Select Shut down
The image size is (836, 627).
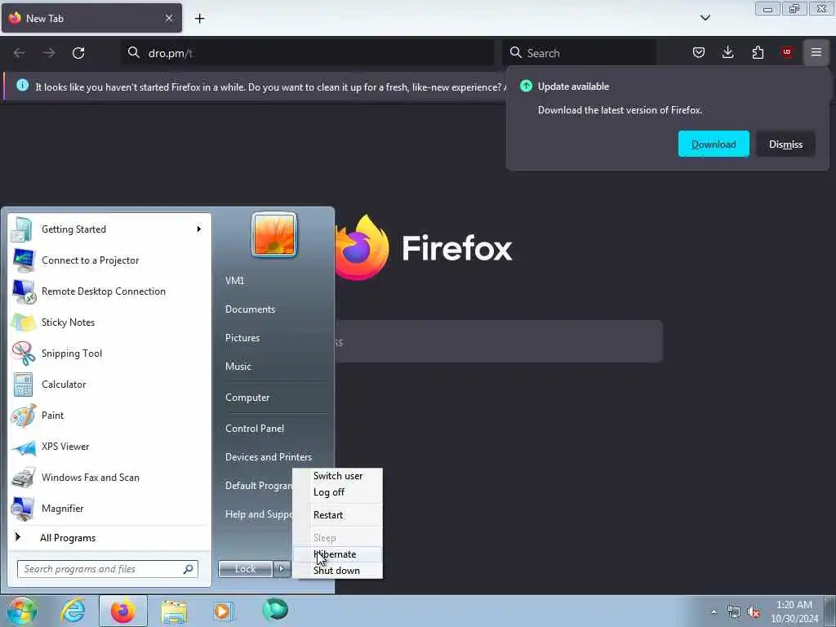pos(337,571)
